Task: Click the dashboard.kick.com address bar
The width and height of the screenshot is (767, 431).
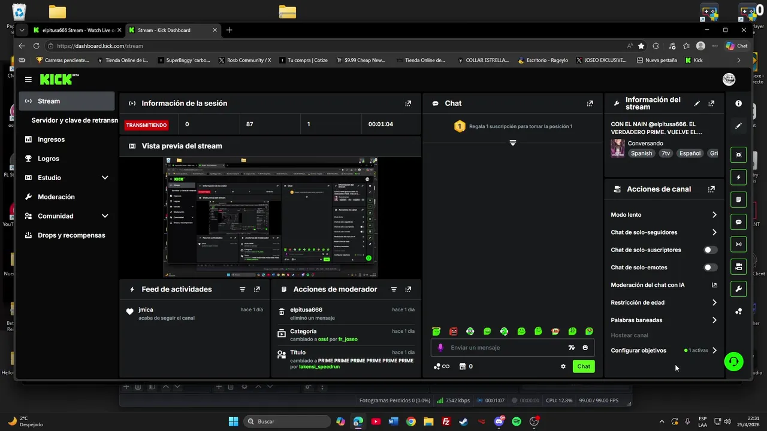Action: coord(336,46)
